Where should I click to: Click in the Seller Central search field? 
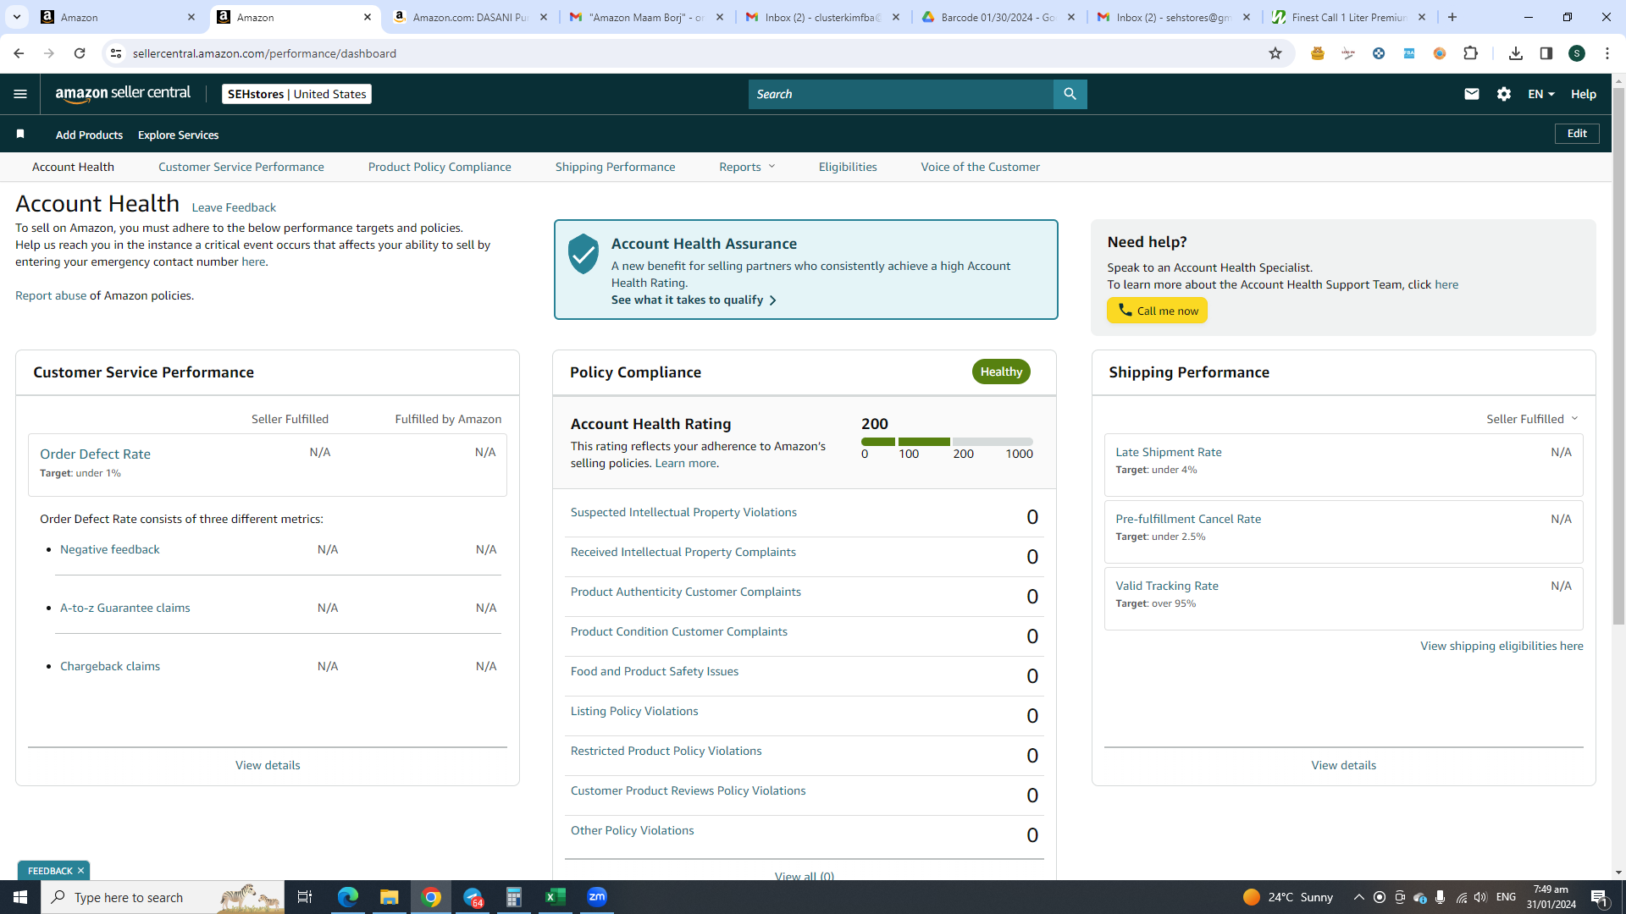[901, 94]
